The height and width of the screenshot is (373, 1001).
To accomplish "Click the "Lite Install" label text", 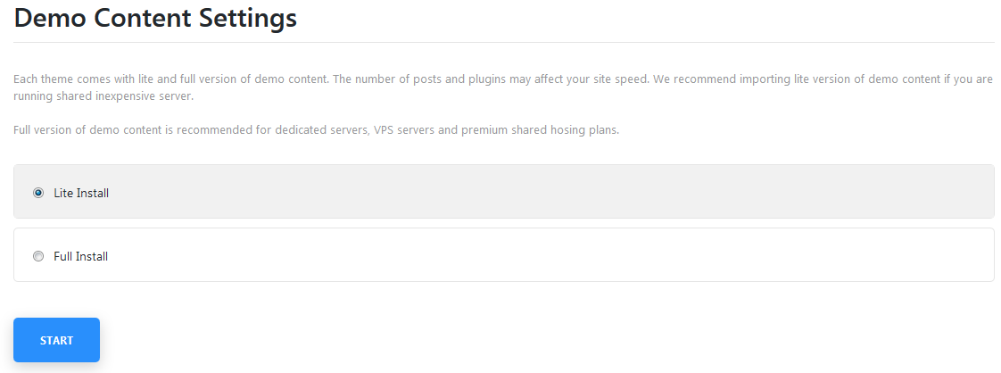I will [x=81, y=193].
